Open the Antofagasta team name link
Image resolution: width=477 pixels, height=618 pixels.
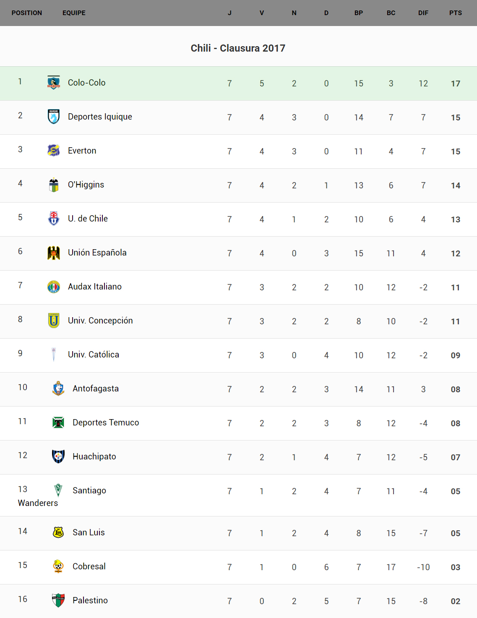click(x=96, y=389)
